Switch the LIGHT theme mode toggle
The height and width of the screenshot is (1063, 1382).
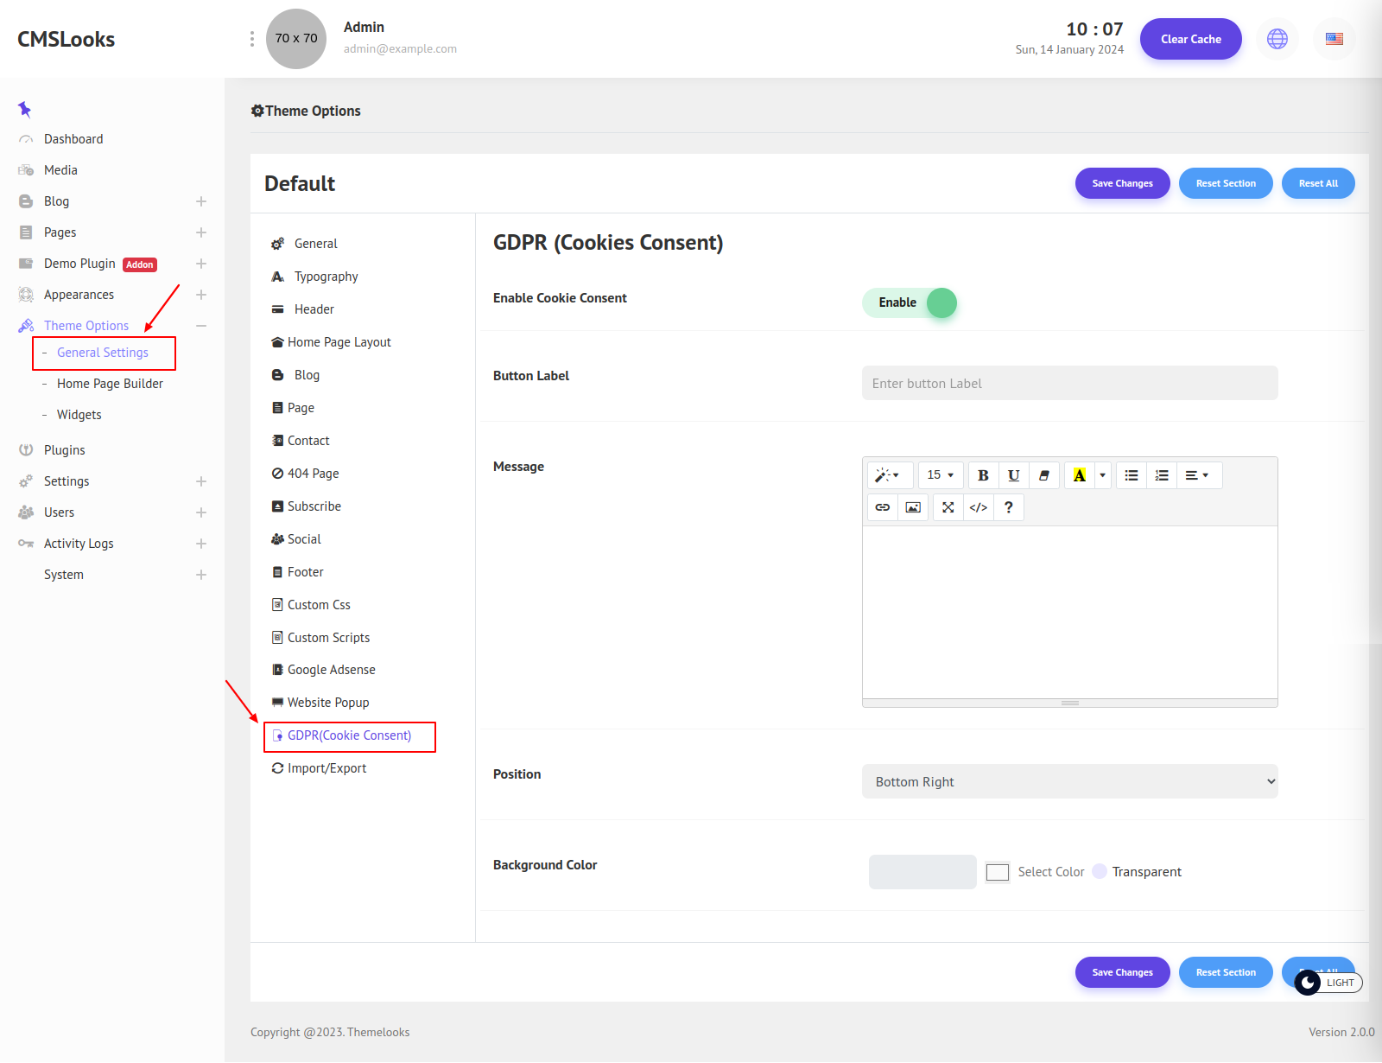(x=1328, y=983)
